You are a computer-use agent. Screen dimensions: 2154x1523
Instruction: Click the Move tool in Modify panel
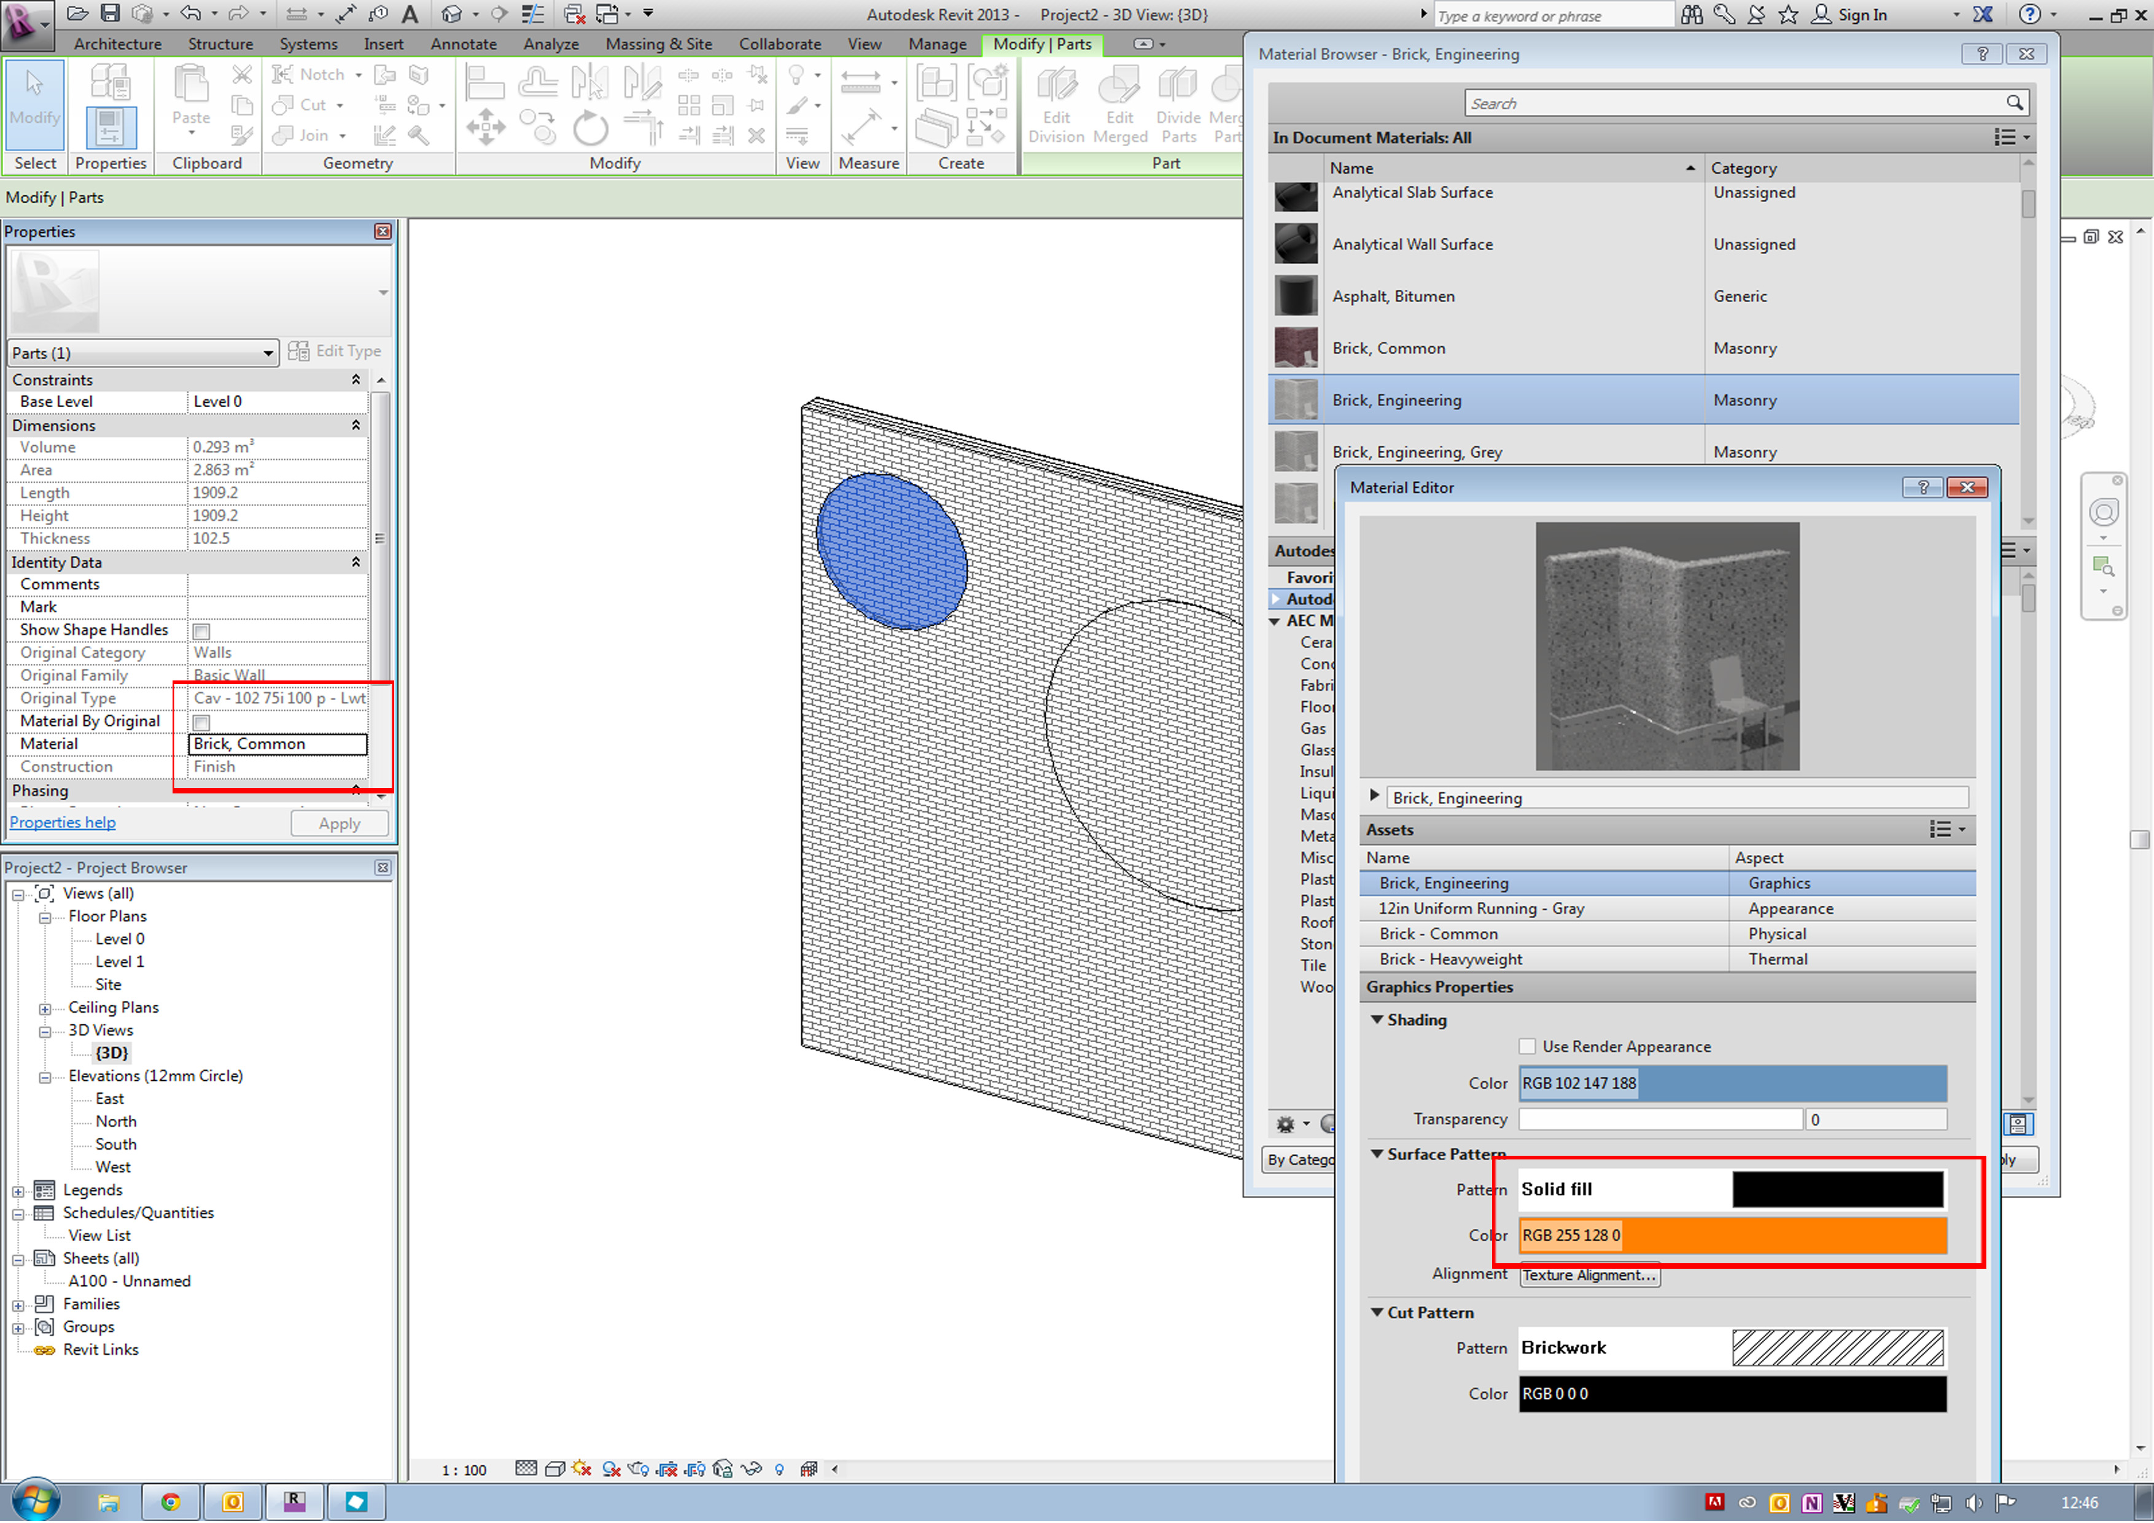tap(485, 127)
